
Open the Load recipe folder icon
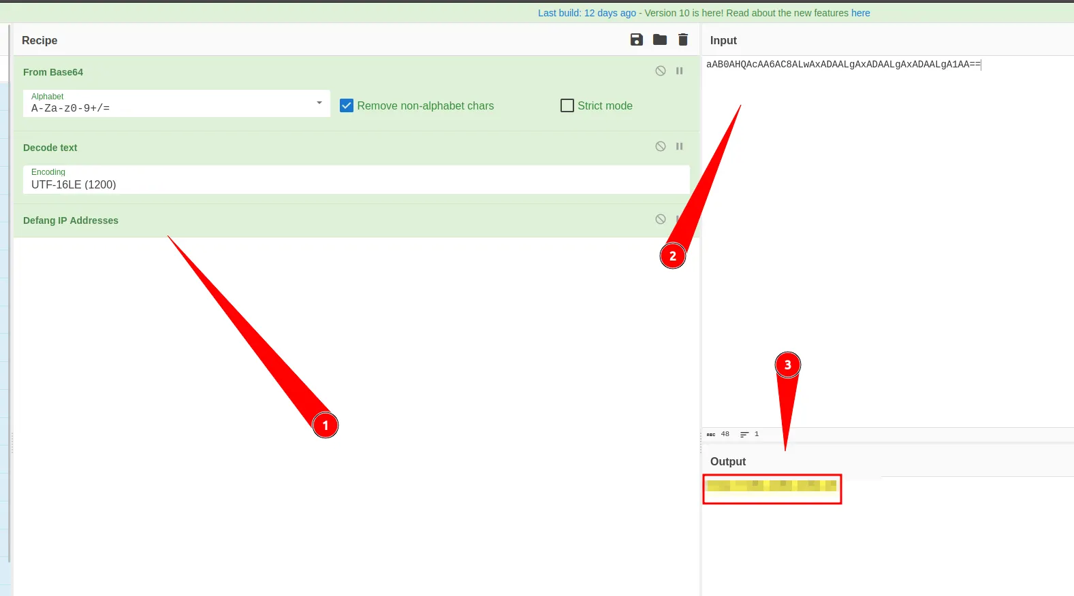tap(659, 40)
